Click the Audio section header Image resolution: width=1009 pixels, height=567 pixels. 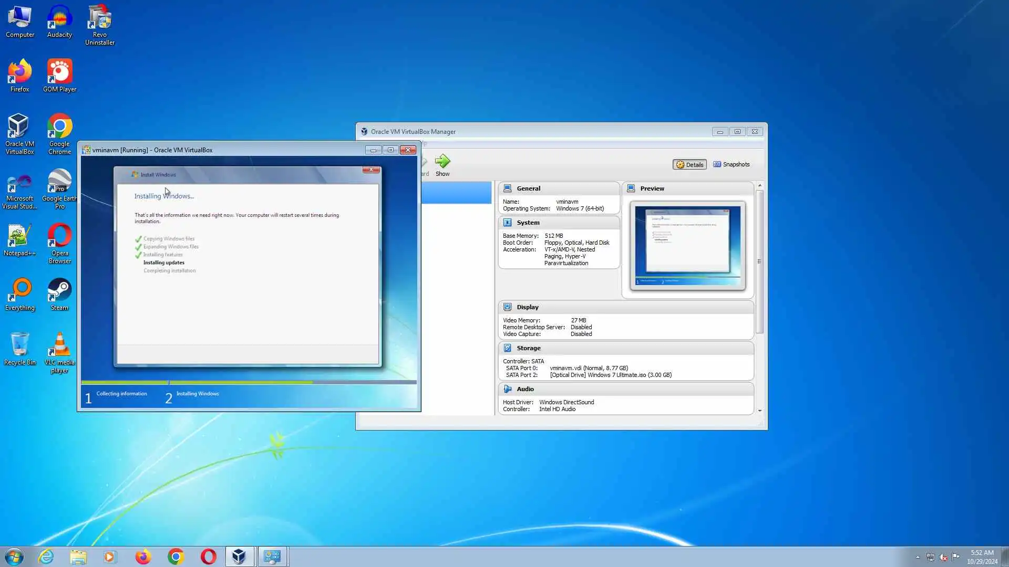click(x=525, y=389)
